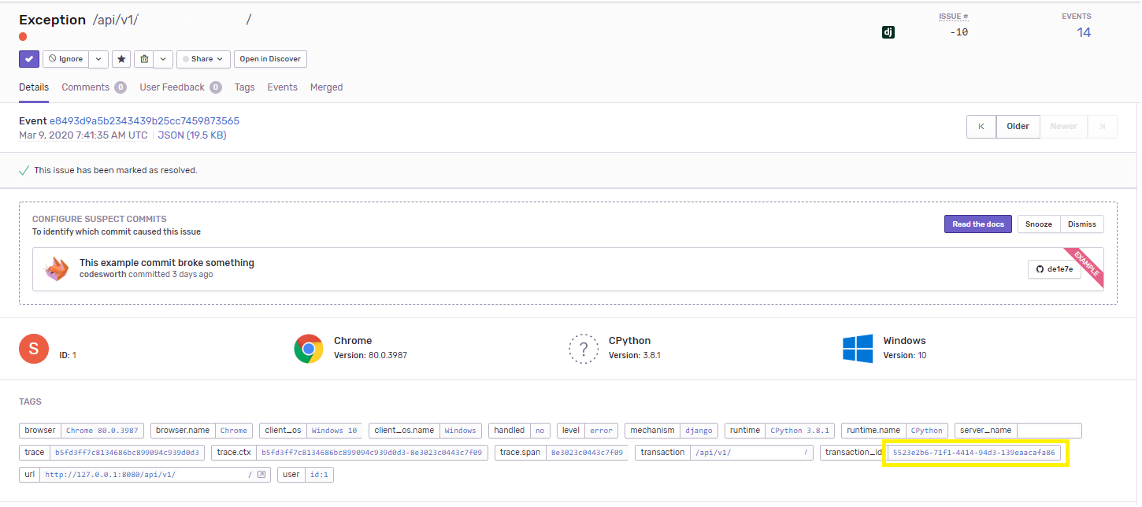1142x507 pixels.
Task: Click the red user avatar 'S'
Action: click(x=34, y=348)
